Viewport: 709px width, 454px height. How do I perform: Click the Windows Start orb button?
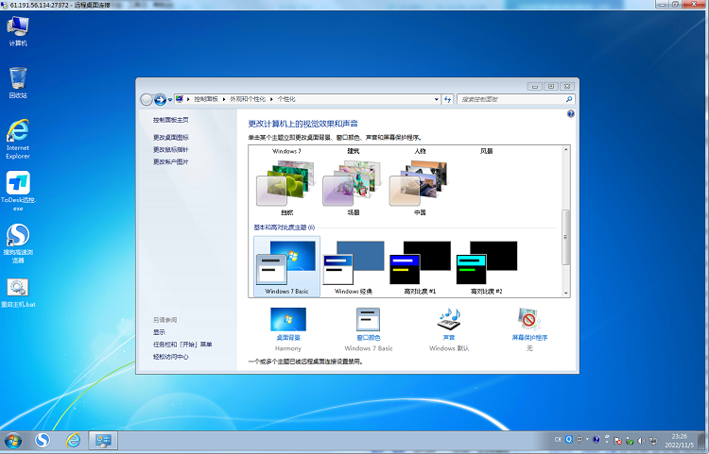coord(13,441)
